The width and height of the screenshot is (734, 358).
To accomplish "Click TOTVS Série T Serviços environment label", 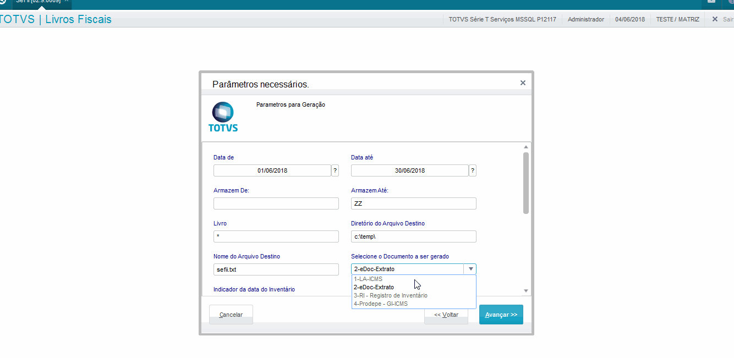I will click(x=502, y=19).
